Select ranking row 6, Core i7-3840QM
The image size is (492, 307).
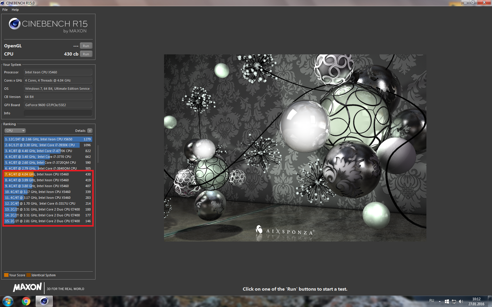[x=48, y=168]
